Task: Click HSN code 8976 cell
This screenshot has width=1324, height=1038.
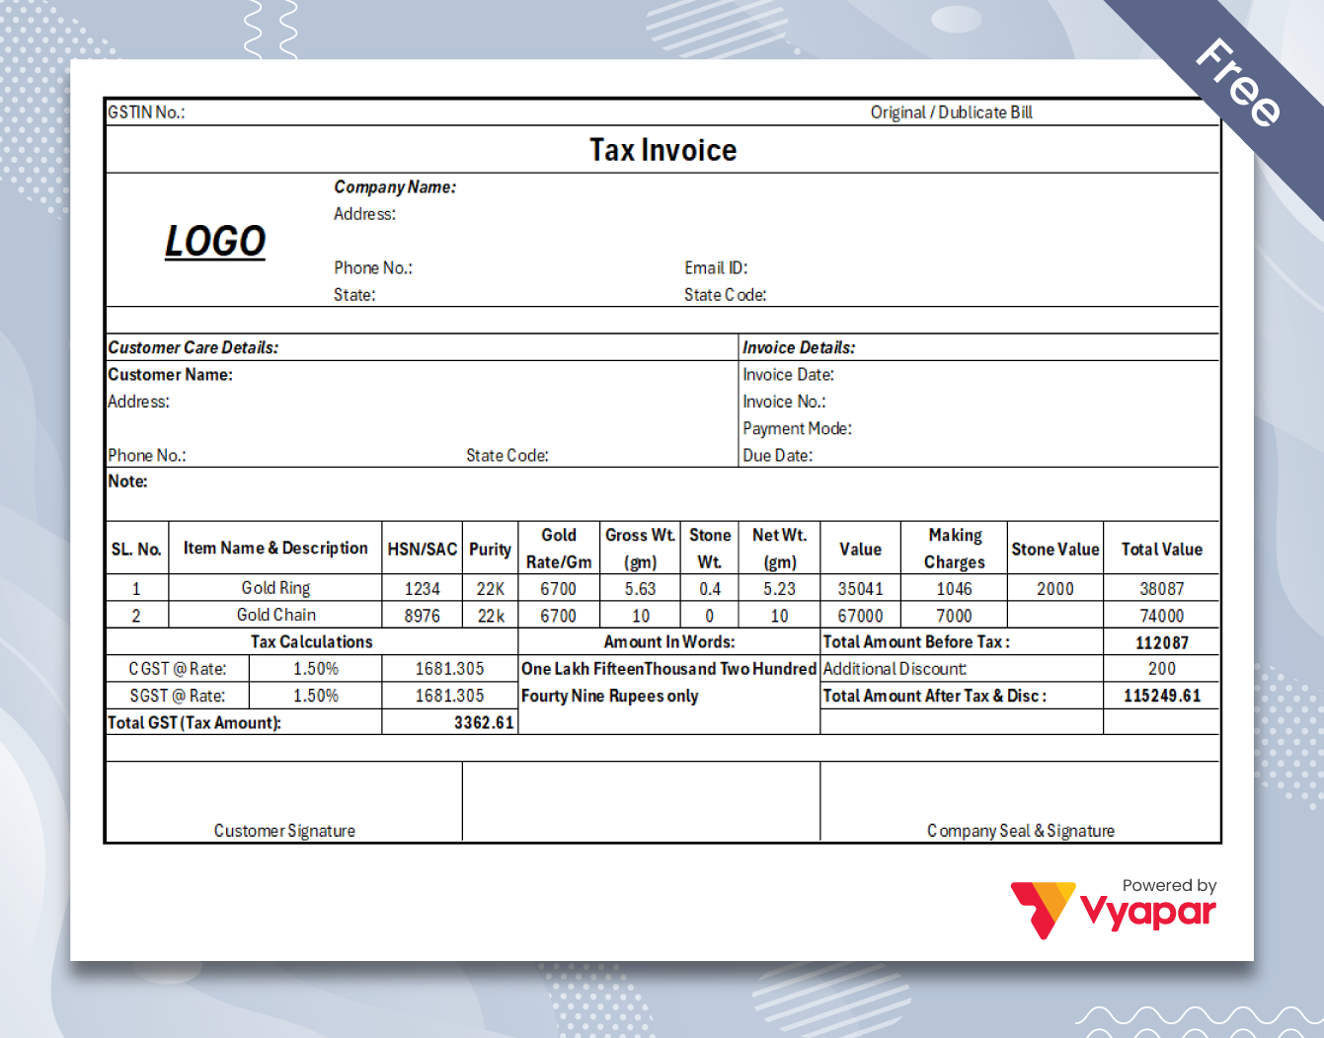Action: pos(423,616)
